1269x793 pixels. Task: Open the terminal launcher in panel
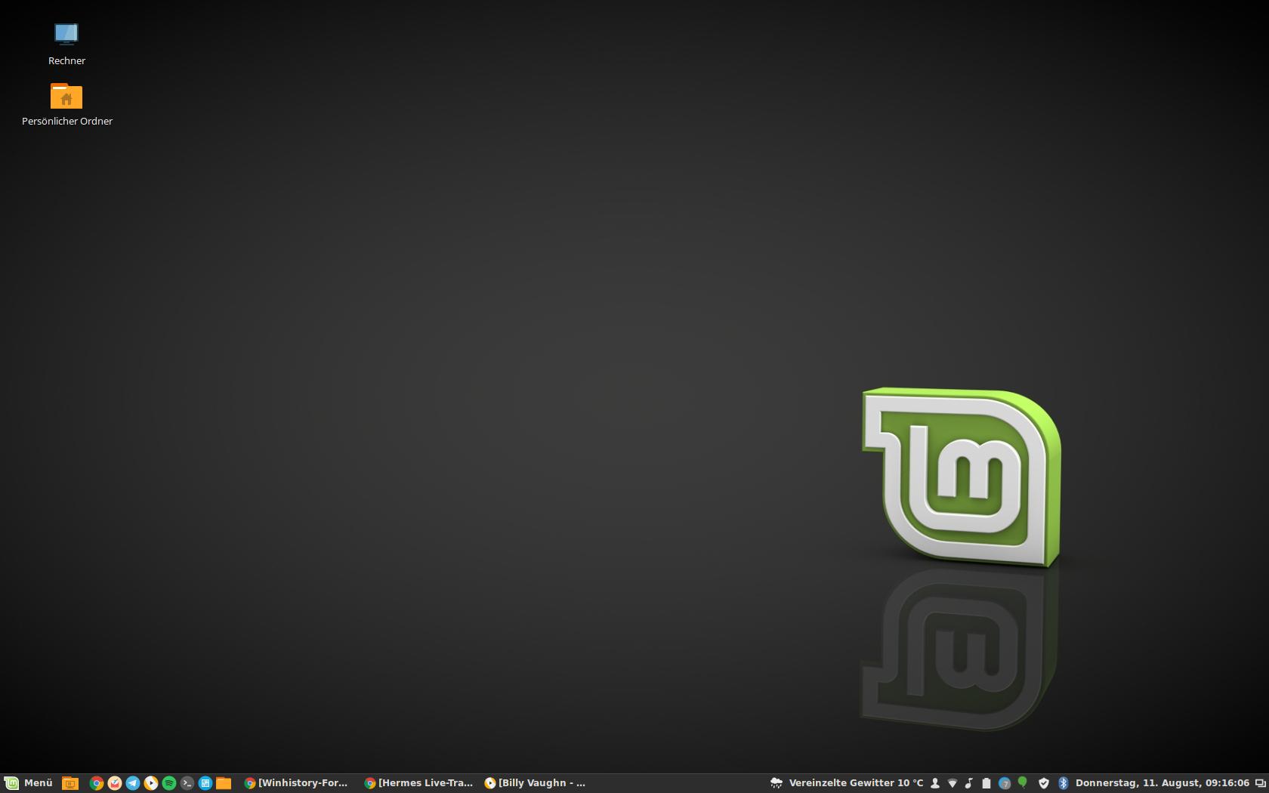(187, 783)
